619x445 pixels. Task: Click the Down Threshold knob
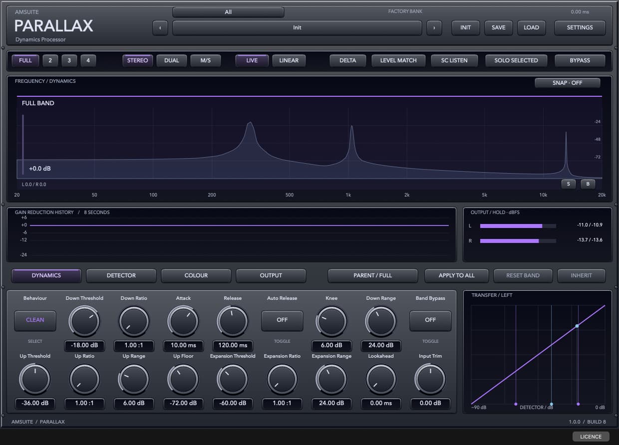[84, 321]
